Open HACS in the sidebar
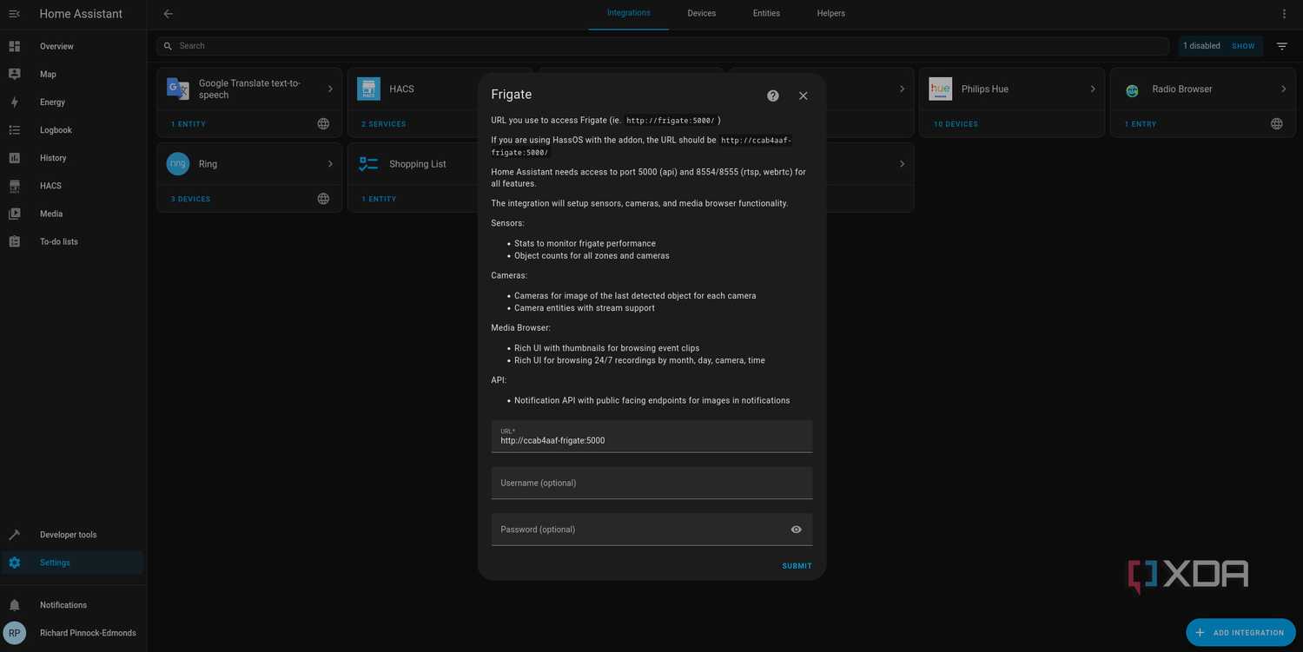 click(x=73, y=186)
